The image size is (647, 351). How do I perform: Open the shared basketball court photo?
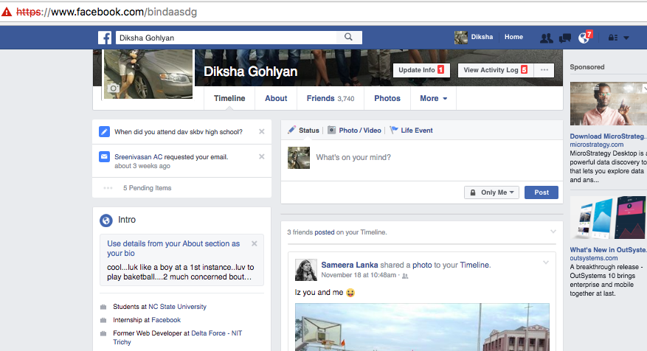click(422, 327)
